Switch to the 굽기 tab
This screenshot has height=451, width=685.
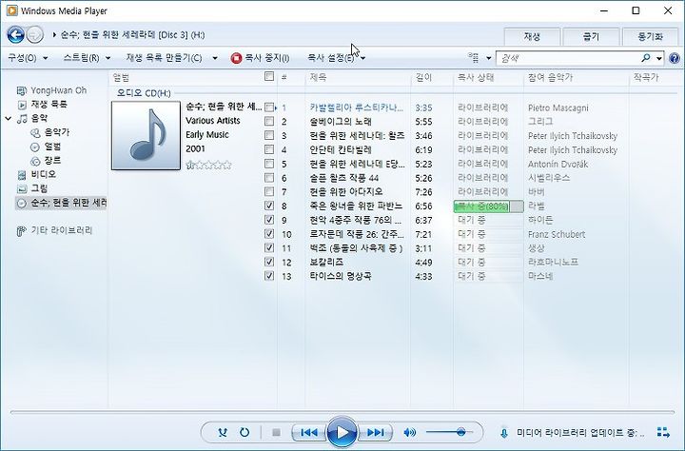pyautogui.click(x=591, y=37)
